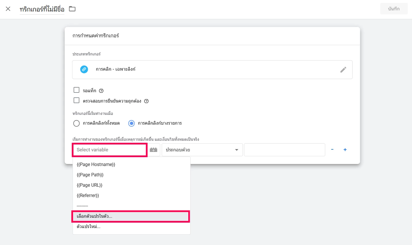Click the บันทึก save button
The image size is (412, 245).
point(394,9)
